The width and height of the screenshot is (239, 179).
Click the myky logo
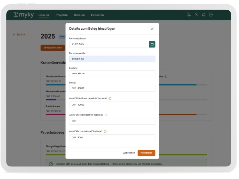pos(24,15)
